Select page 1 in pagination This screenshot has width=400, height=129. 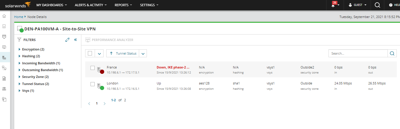[97, 104]
